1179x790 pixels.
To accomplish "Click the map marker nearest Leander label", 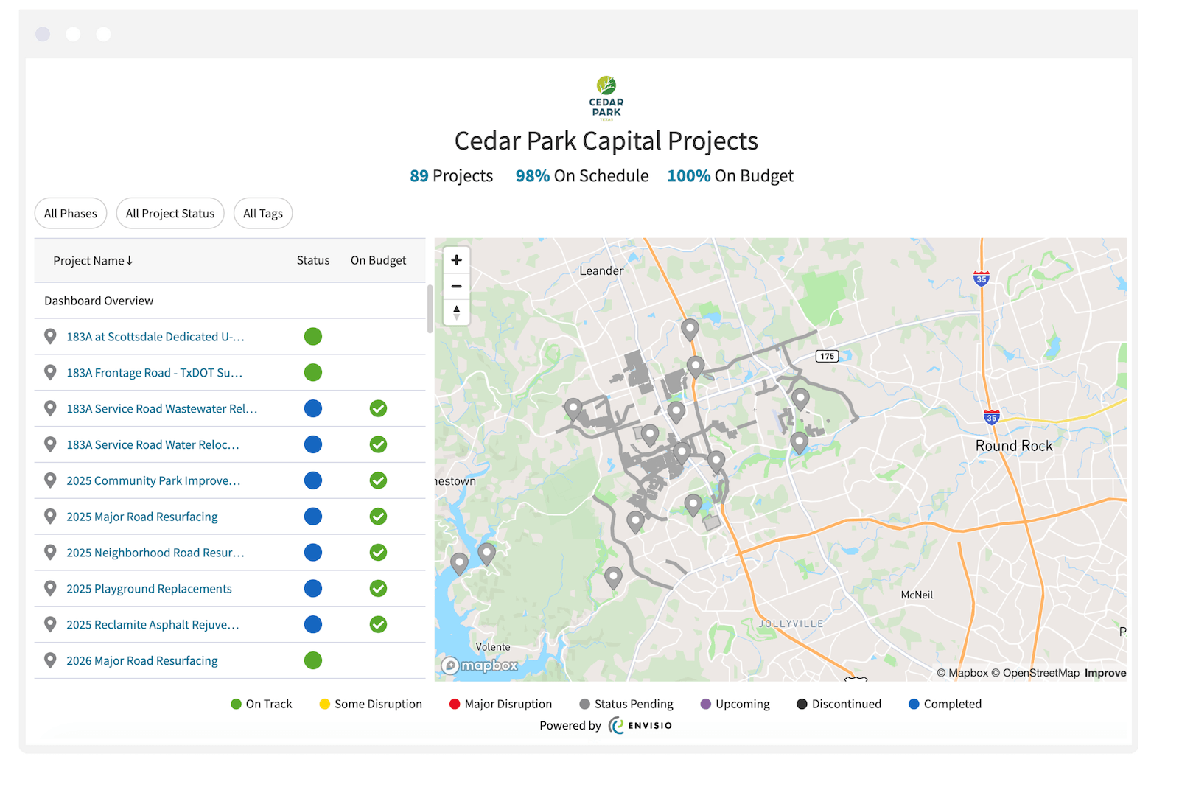I will tap(690, 329).
